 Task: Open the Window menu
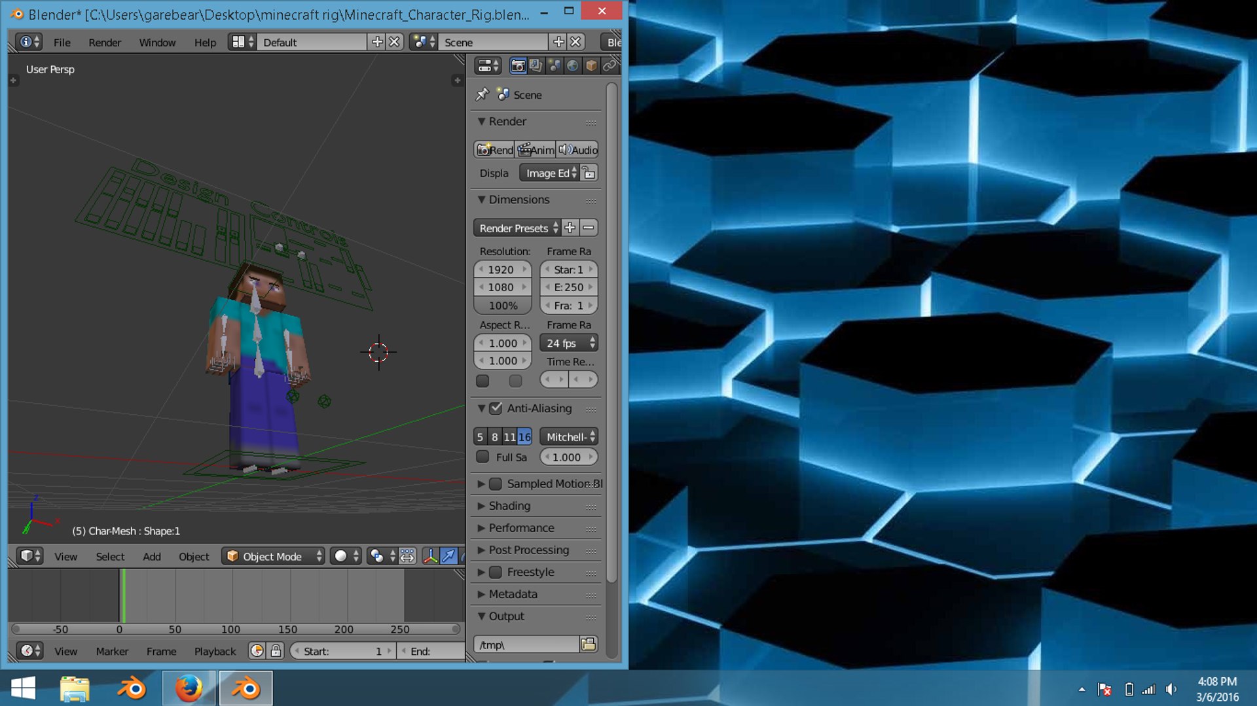tap(157, 42)
